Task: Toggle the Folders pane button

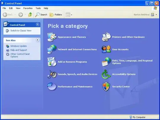Action: coord(56,15)
